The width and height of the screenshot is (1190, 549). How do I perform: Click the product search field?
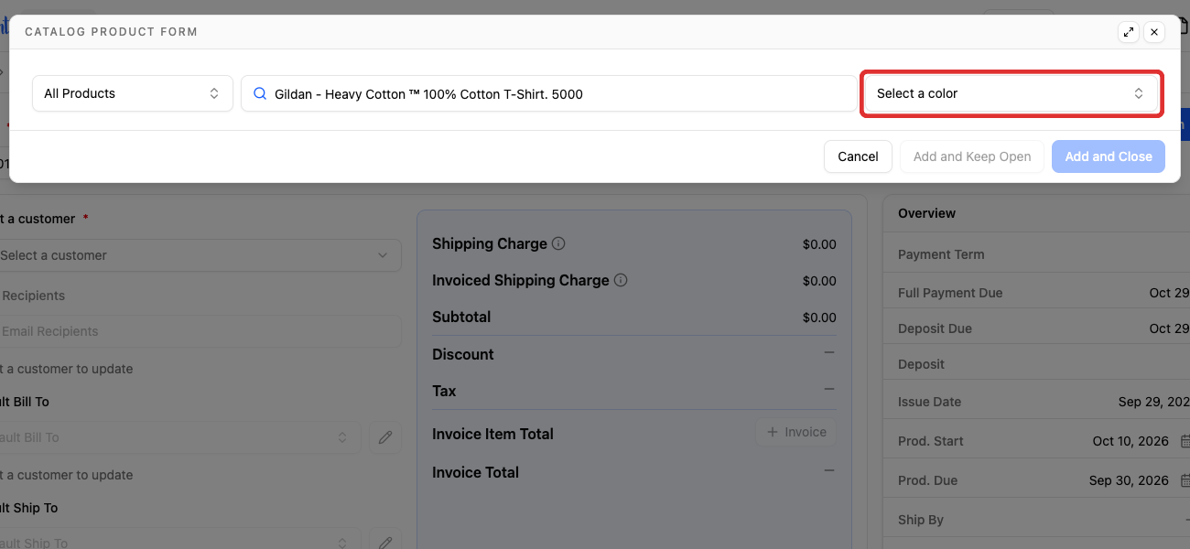click(x=549, y=93)
